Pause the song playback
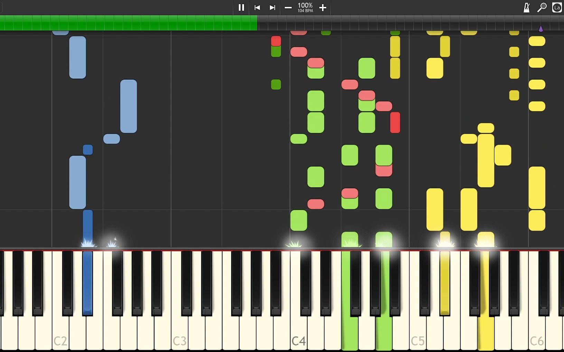 click(241, 7)
